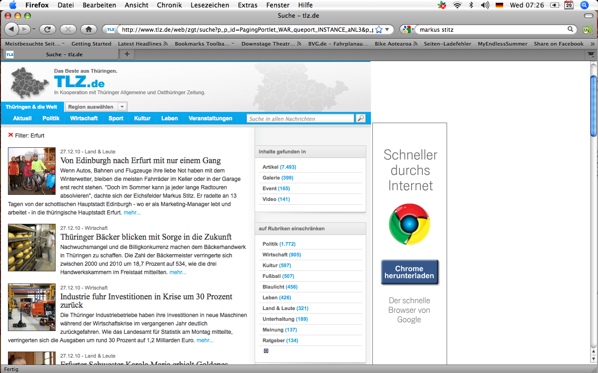The width and height of the screenshot is (598, 373).
Task: Click the 'Chrome herunterladen' button
Action: (x=410, y=272)
